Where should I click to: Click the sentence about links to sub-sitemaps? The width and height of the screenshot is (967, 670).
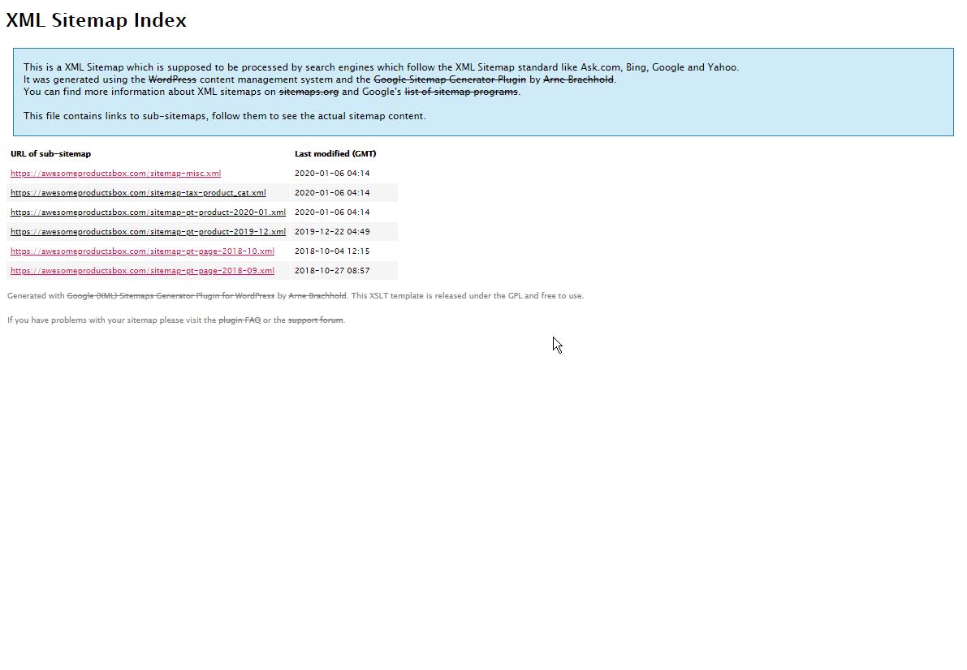pos(224,116)
